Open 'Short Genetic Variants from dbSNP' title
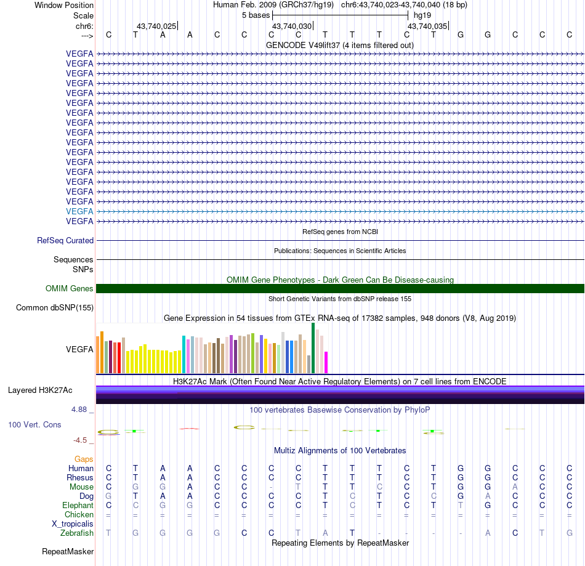 (340, 299)
